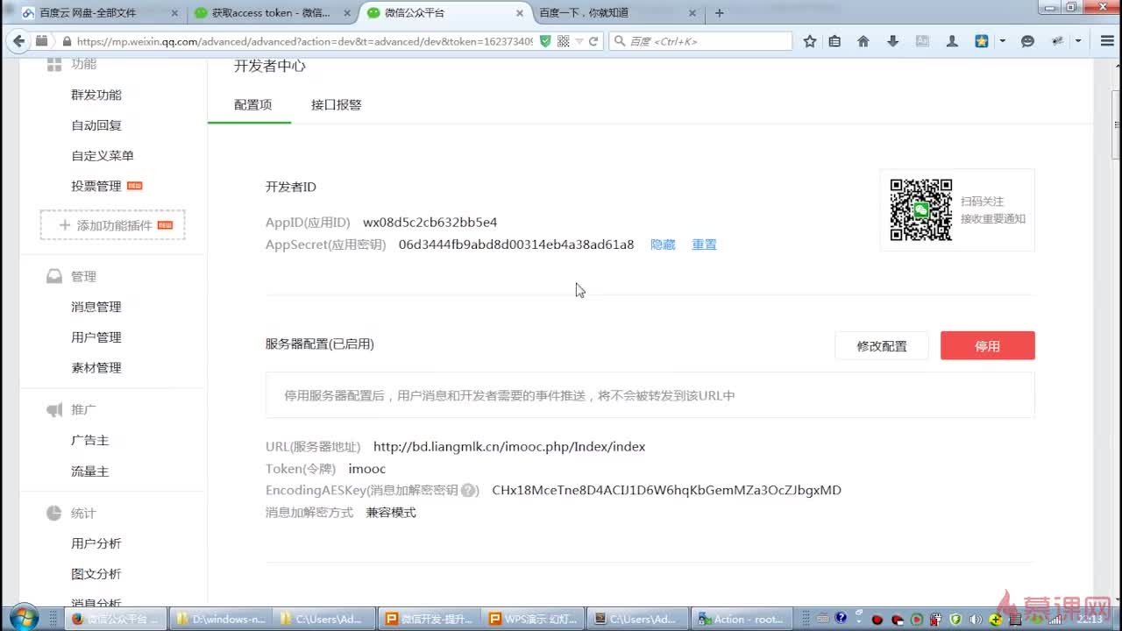Switch to the 百度云 网盘-全部文件 tab
Image resolution: width=1122 pixels, height=631 pixels.
pyautogui.click(x=99, y=13)
